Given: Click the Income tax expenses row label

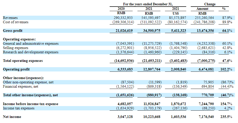Looking at the screenshot, I should 18,108.
